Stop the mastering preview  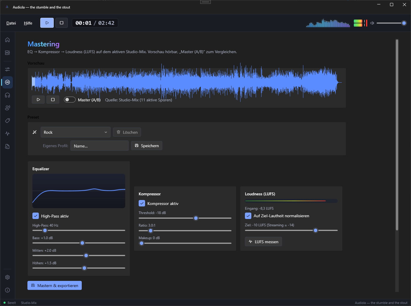point(53,100)
